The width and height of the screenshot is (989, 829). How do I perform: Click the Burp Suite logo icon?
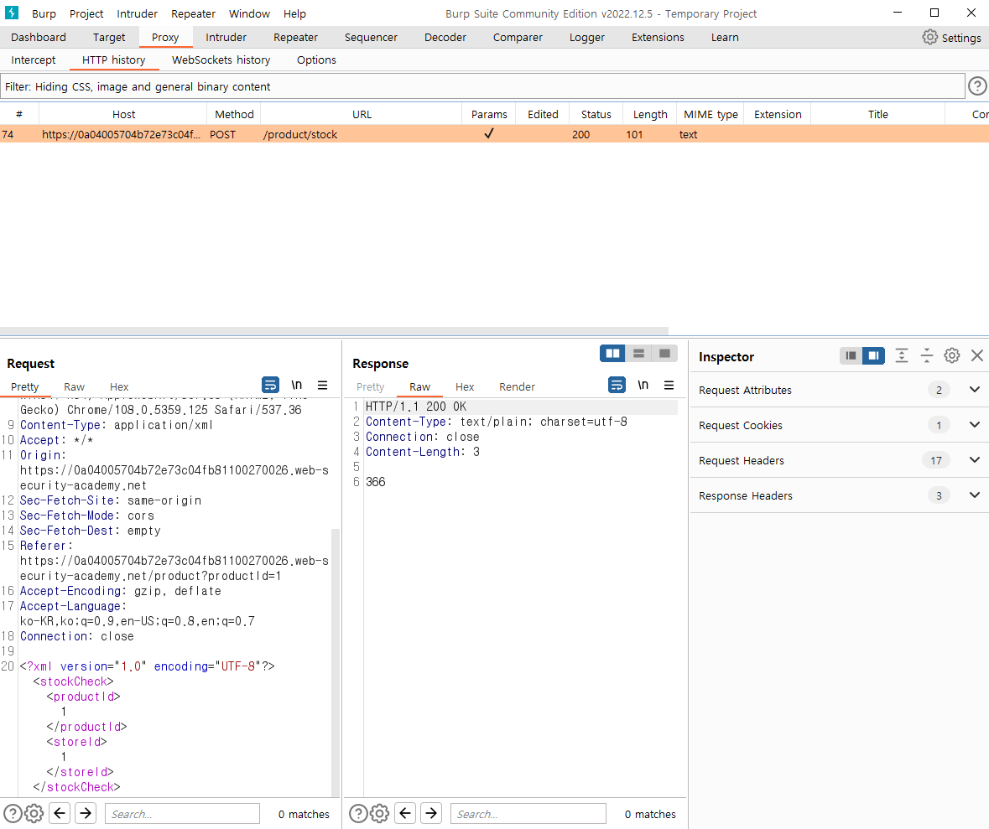pyautogui.click(x=12, y=13)
